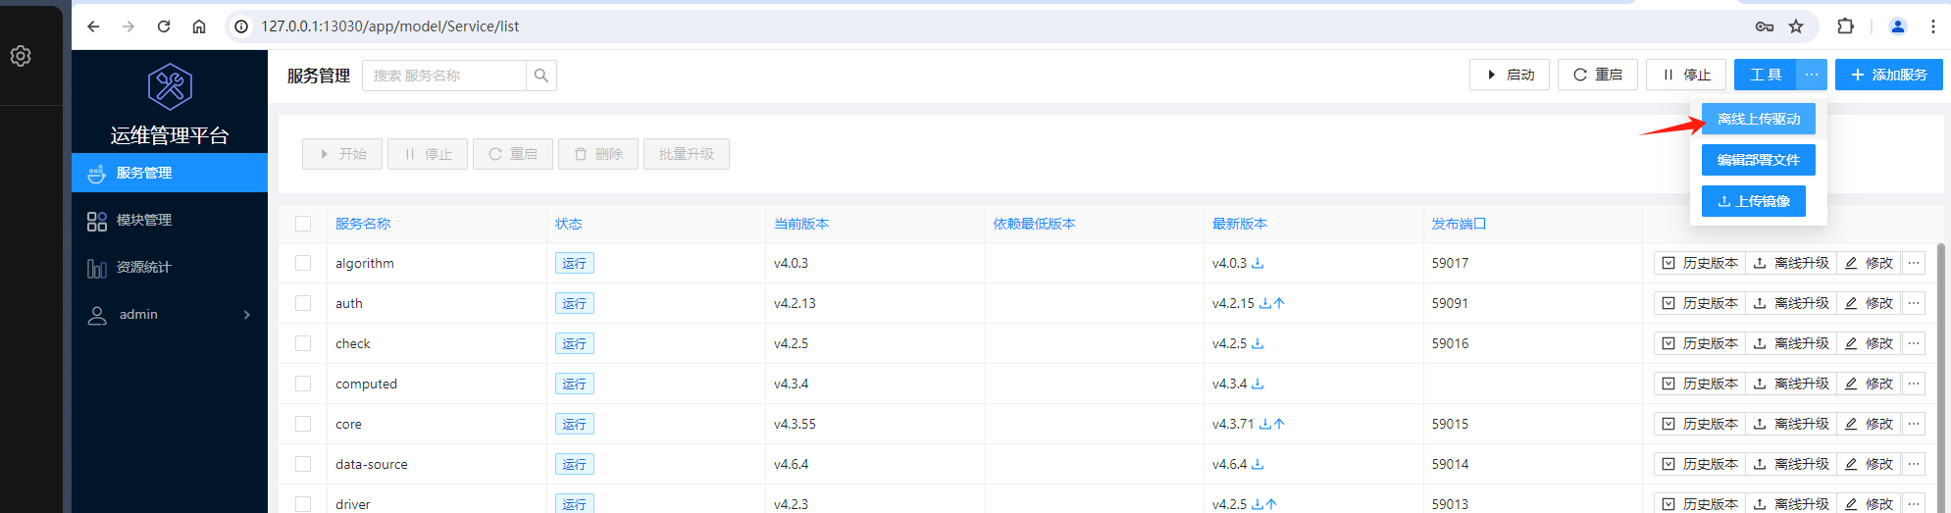Upgrade auth using the up arrow icon
This screenshot has width=1951, height=513.
[1279, 303]
